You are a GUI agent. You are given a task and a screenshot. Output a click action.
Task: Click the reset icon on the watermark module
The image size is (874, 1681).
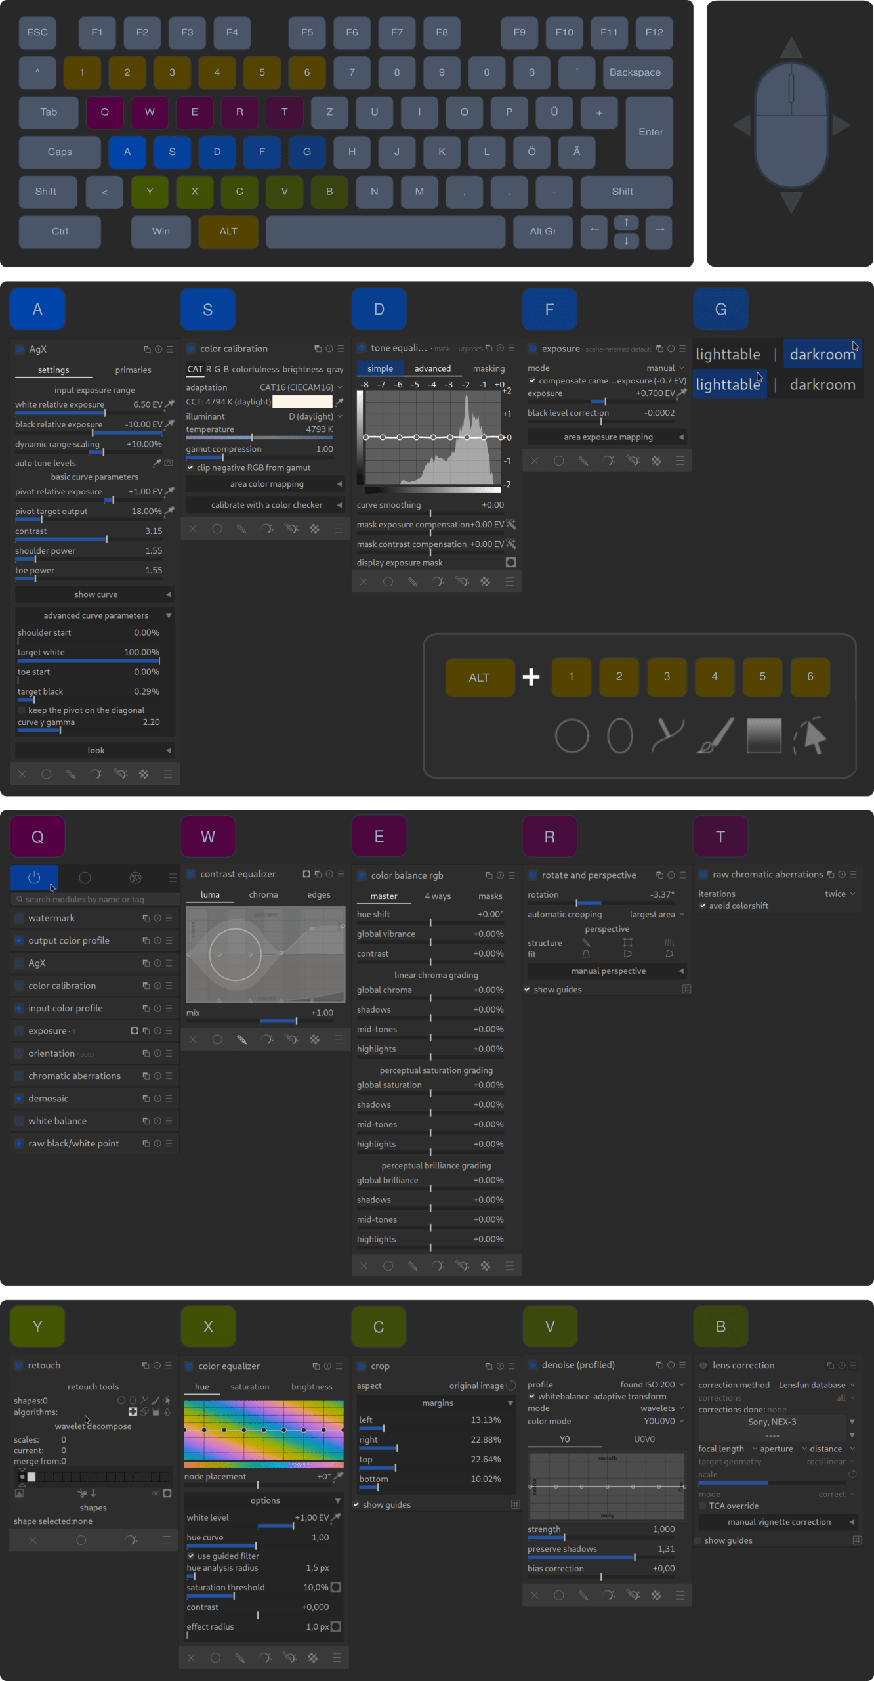tap(157, 918)
